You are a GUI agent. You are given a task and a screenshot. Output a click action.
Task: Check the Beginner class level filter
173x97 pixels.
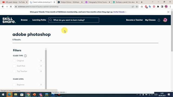point(14,85)
